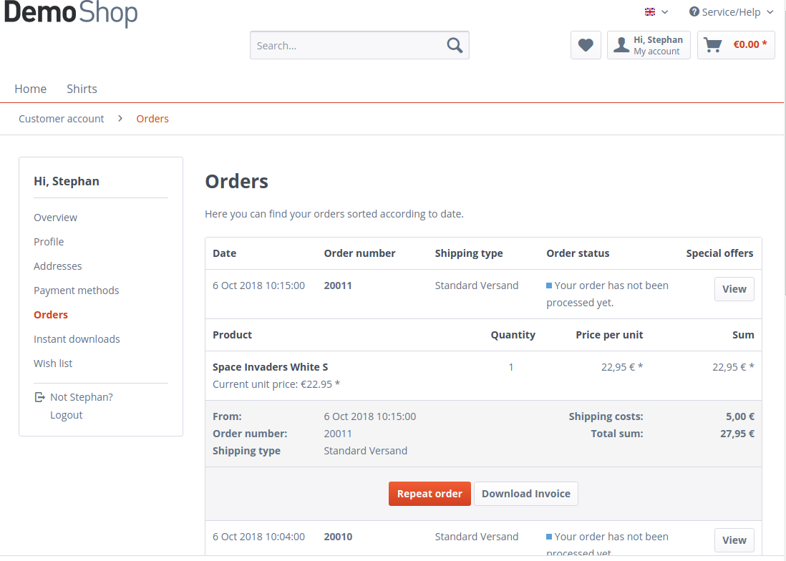Screen dimensions: 786x561
Task: Click the Download Invoice button
Action: [525, 494]
